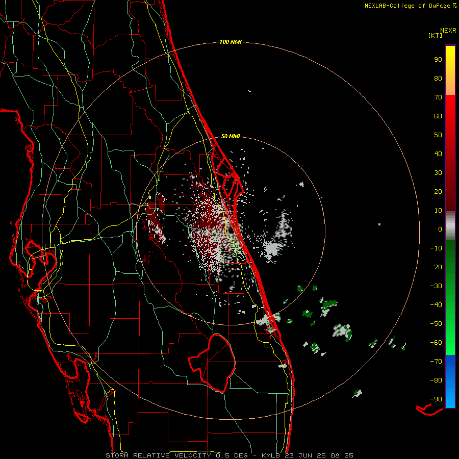Select the -80 value on the velocity scale
This screenshot has width=459, height=459.
click(436, 380)
